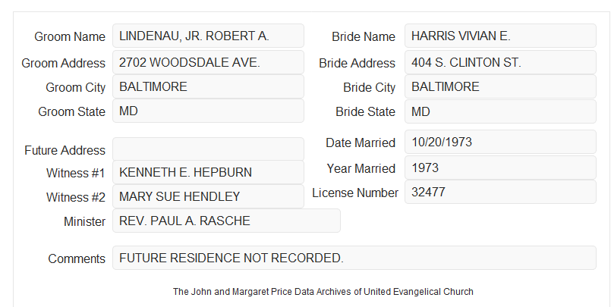Select the Comments text field
Image resolution: width=611 pixels, height=307 pixels.
click(354, 258)
